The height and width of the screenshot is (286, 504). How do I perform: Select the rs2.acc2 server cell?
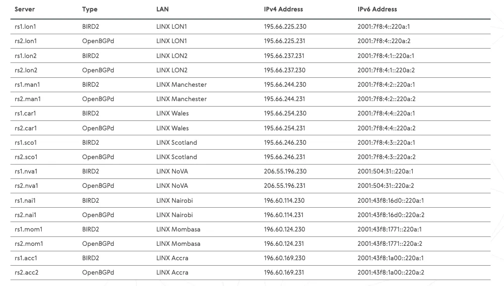27,273
